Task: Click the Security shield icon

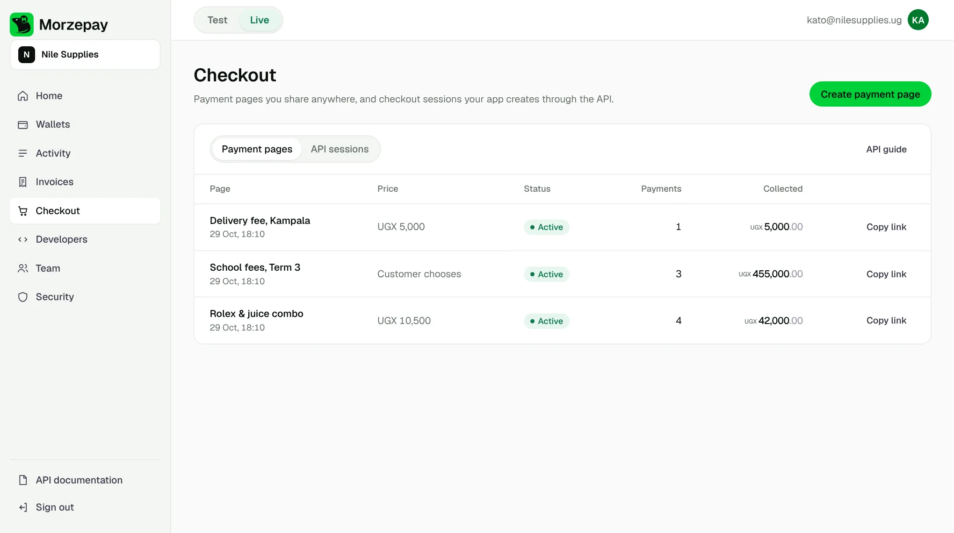Action: (23, 297)
